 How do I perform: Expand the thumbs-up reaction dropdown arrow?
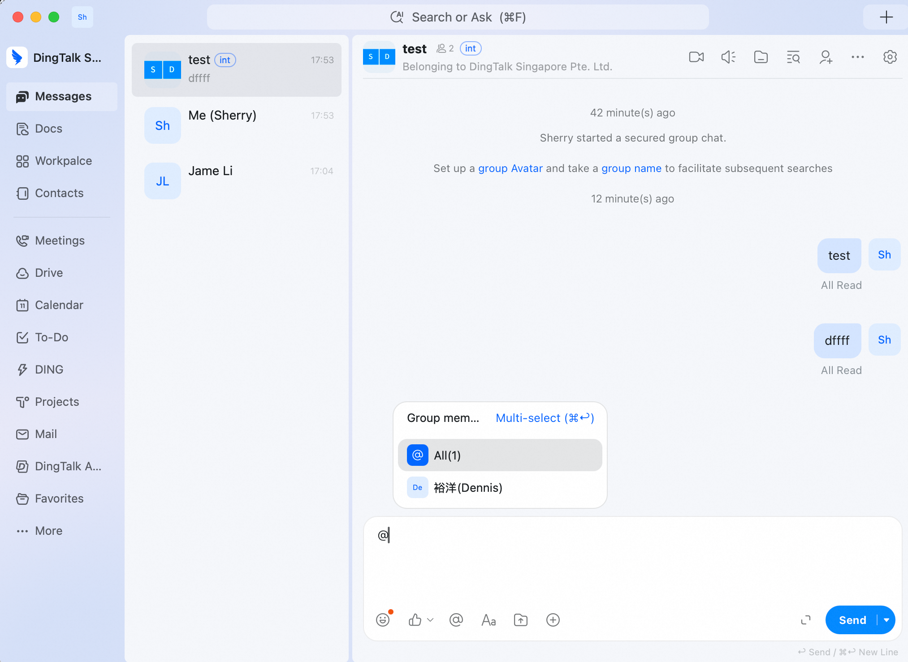[x=430, y=620]
